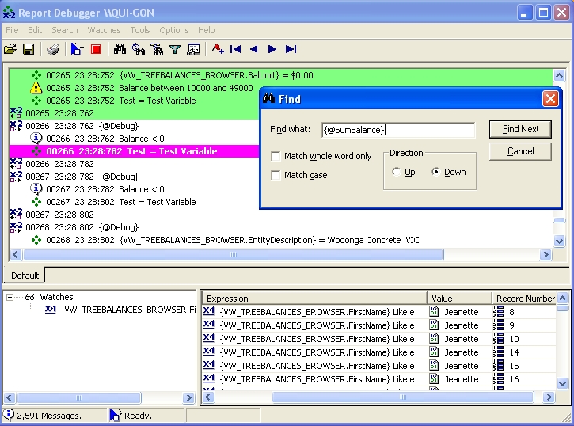
Task: Switch to the Default tab
Action: tap(25, 276)
